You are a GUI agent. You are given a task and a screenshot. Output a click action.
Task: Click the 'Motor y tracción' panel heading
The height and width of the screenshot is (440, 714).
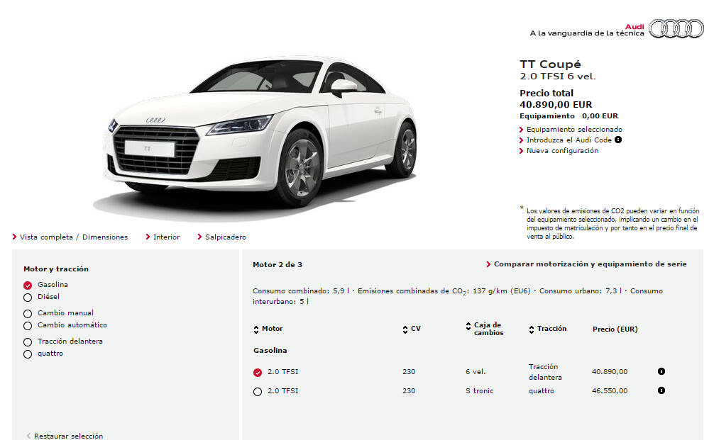point(56,269)
